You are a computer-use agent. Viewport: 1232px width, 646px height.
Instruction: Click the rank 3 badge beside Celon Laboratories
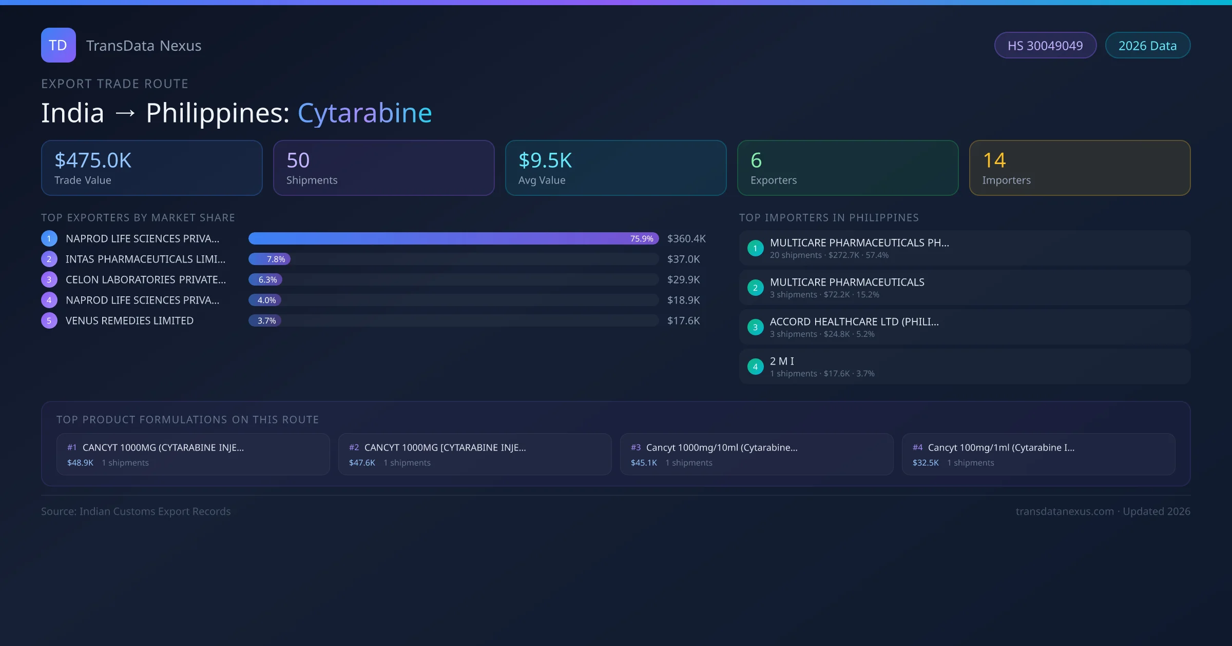(49, 279)
